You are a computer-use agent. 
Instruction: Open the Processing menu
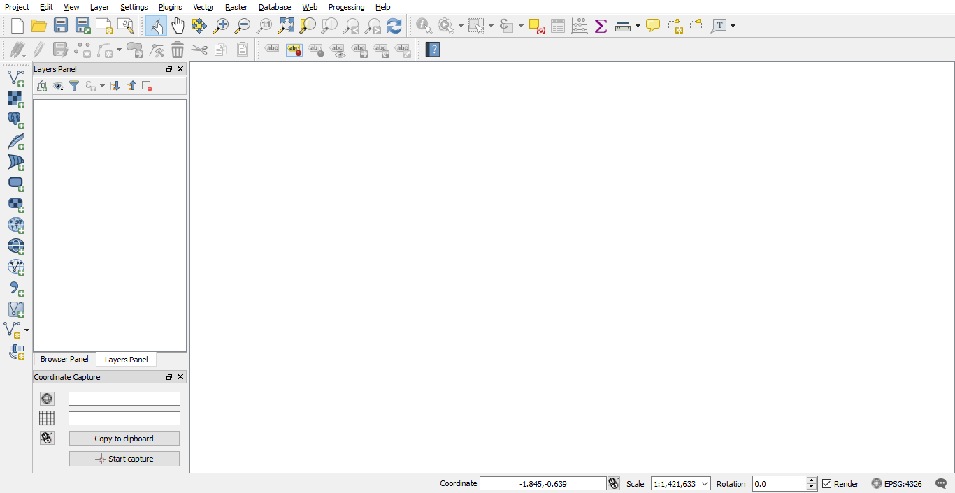[x=346, y=7]
